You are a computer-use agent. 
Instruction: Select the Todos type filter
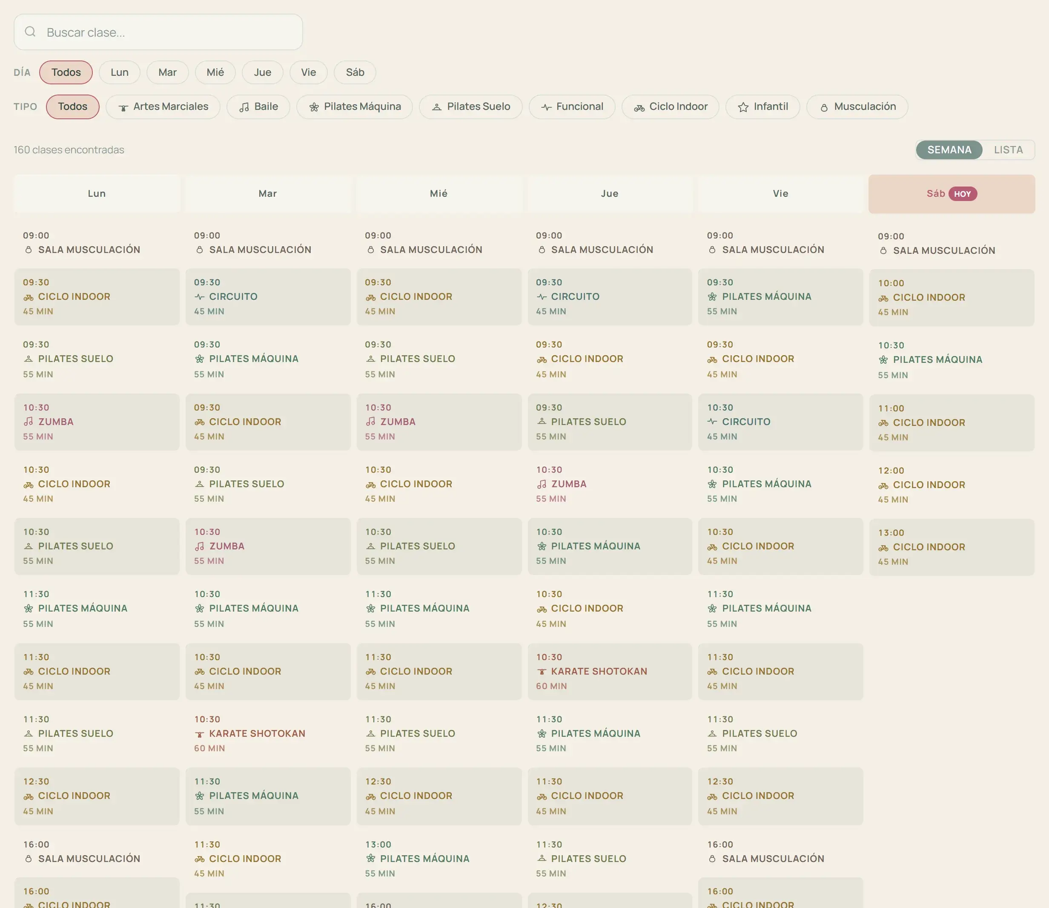[x=72, y=107]
